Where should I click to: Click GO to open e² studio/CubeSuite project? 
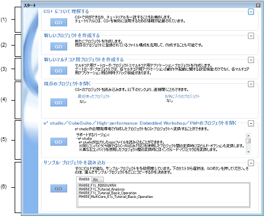(x=59, y=142)
